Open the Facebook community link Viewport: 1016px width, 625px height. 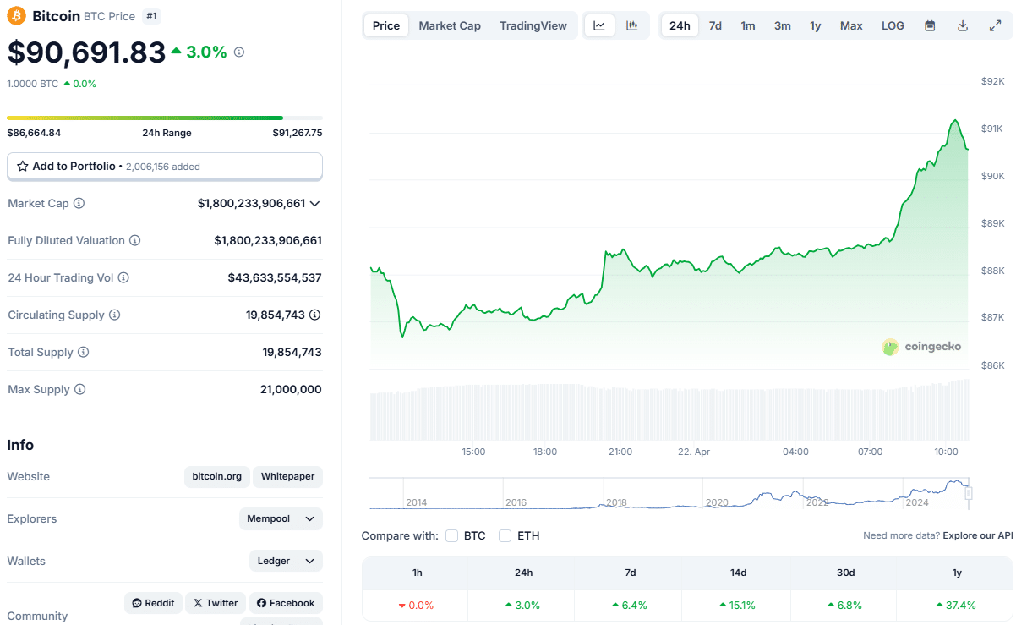coord(286,603)
